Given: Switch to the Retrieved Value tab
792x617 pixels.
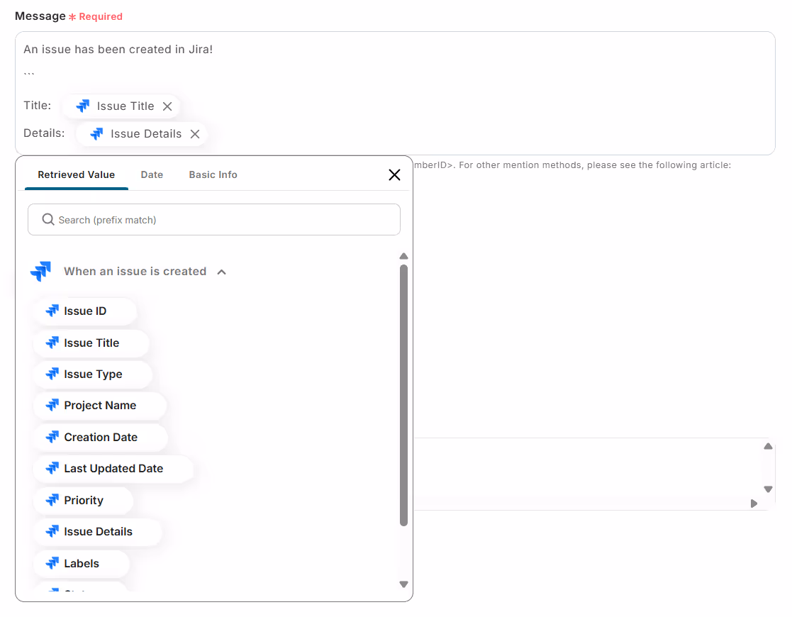Looking at the screenshot, I should point(77,175).
